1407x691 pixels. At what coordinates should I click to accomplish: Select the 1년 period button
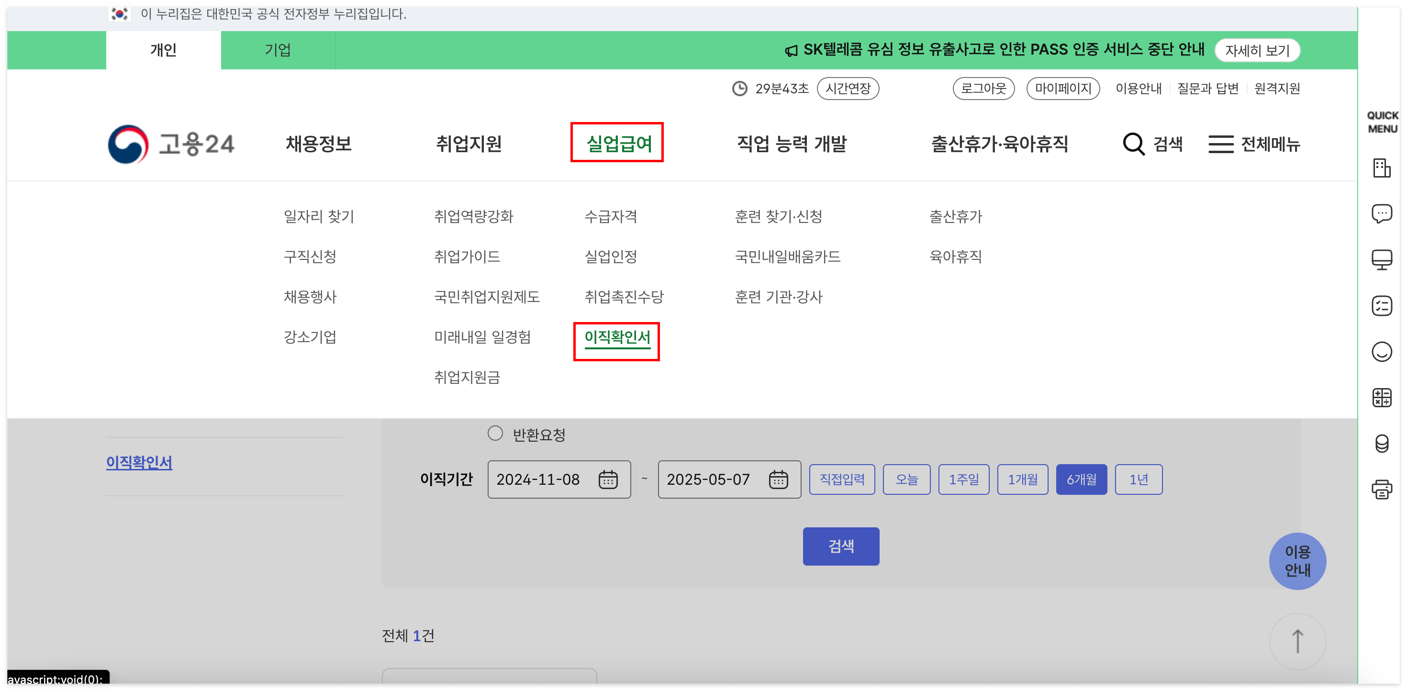pos(1138,479)
